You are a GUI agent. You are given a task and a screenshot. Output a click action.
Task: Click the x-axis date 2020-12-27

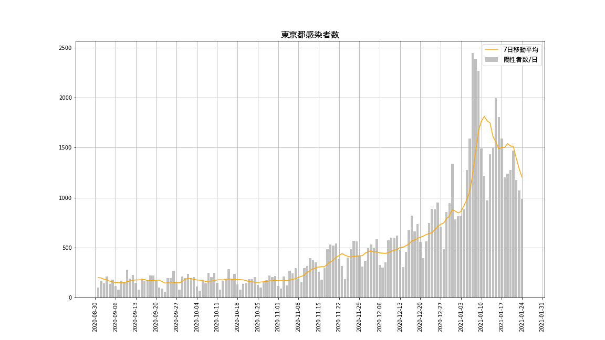(441, 317)
